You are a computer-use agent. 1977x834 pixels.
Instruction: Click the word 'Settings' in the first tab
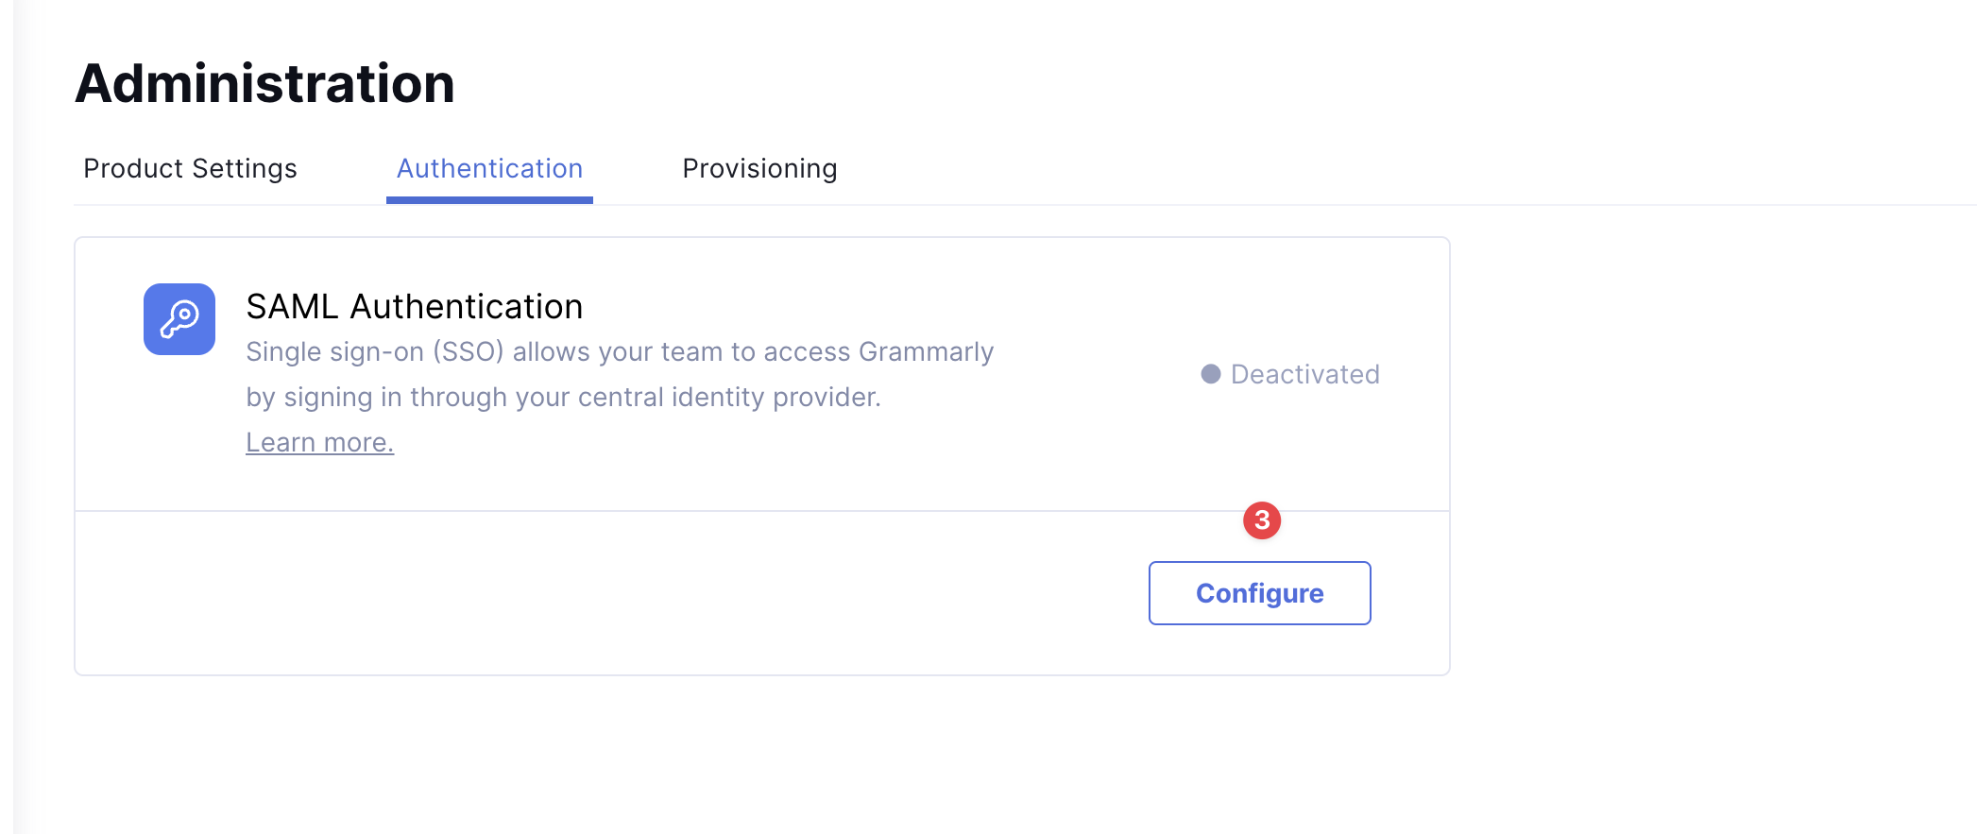click(x=244, y=168)
